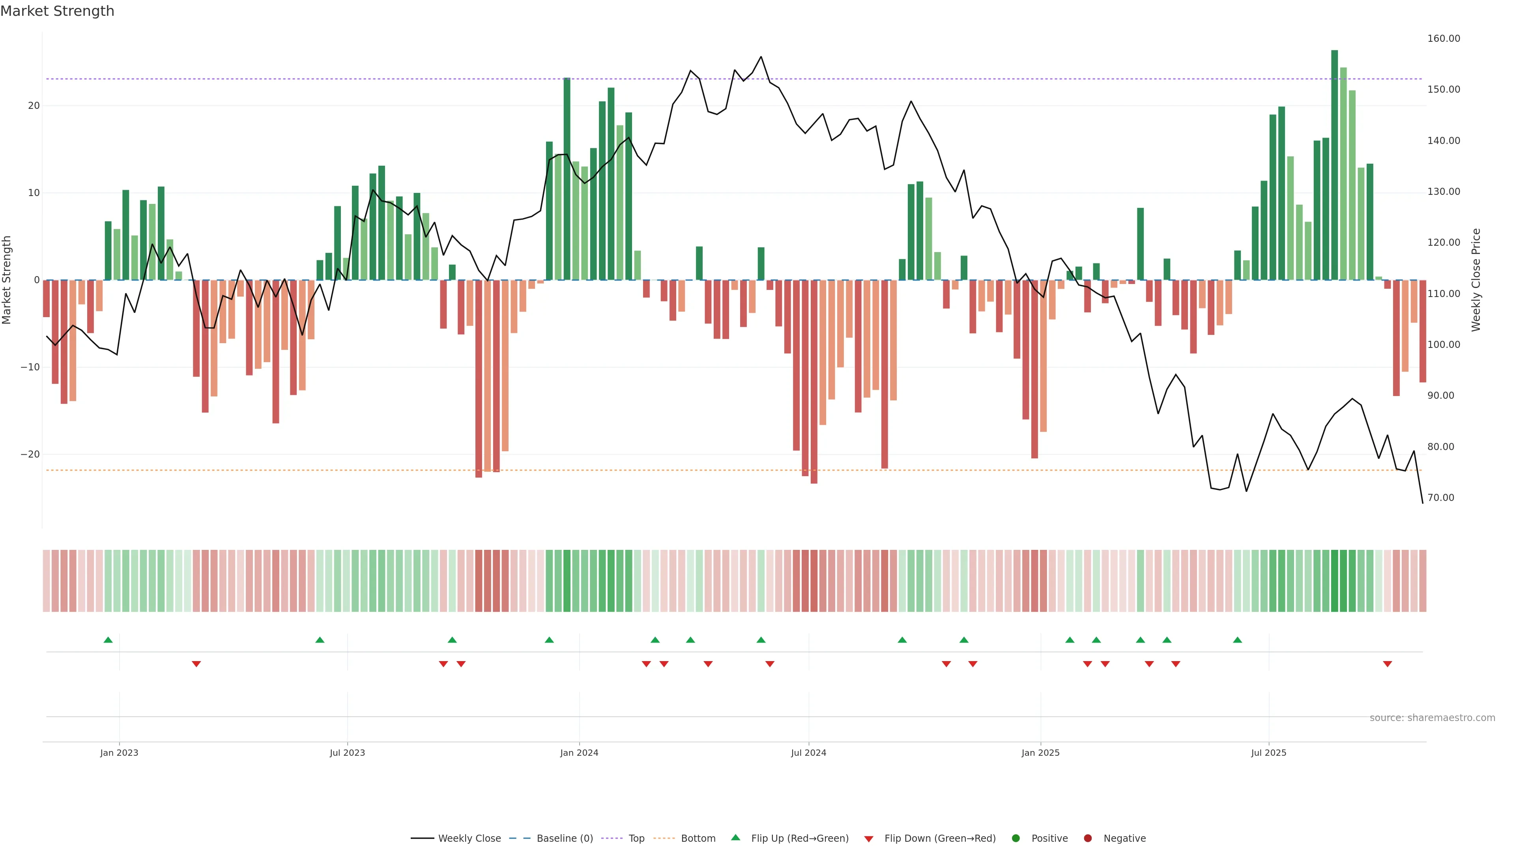Click the last red flip-down triangle marker
The width and height of the screenshot is (1515, 852).
(x=1388, y=664)
